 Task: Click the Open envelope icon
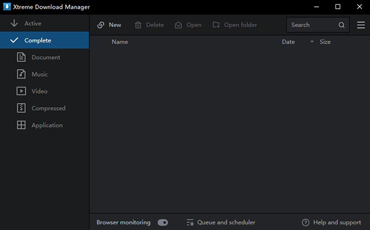coord(178,25)
